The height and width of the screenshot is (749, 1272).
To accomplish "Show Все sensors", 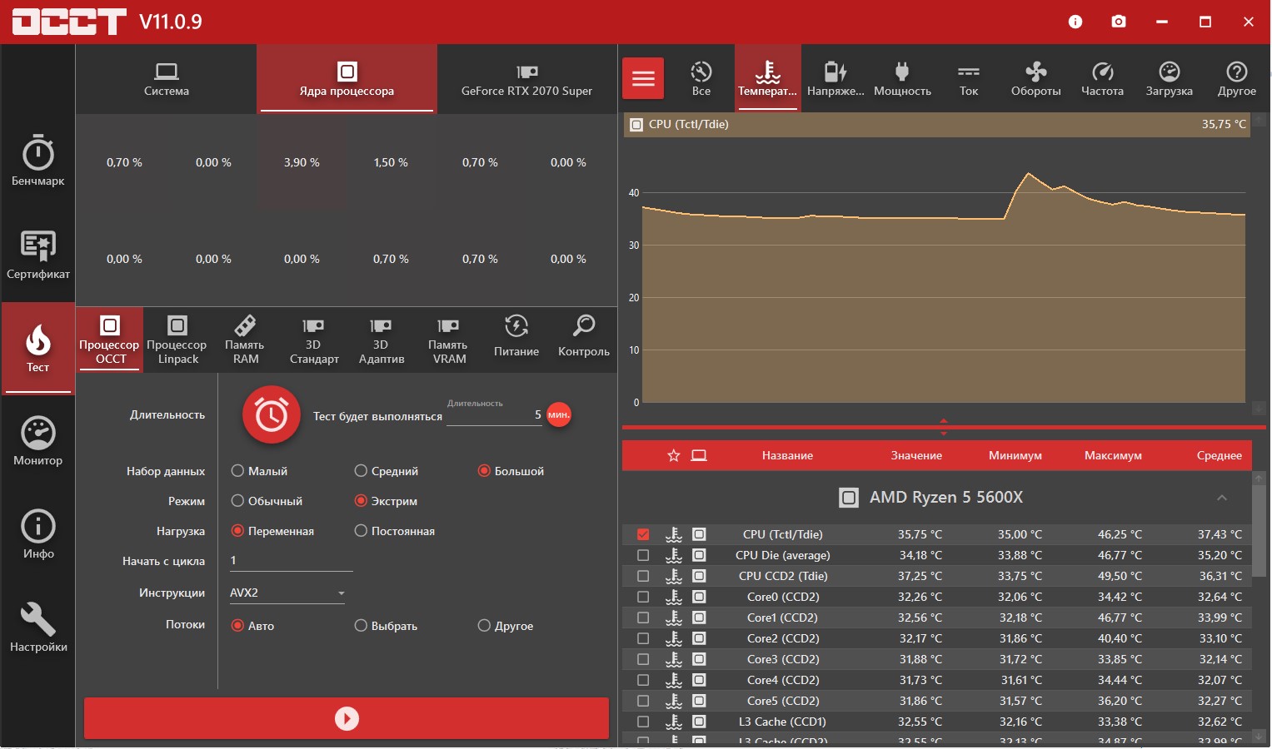I will (701, 79).
